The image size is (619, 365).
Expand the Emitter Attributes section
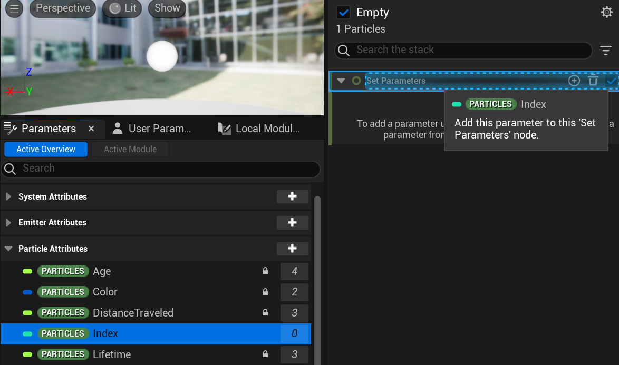8,222
